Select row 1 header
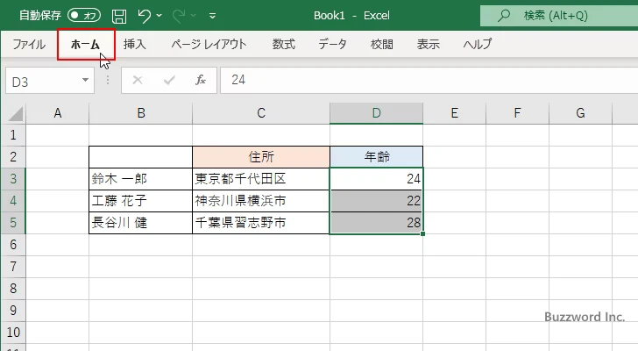638x351 pixels. (x=13, y=135)
